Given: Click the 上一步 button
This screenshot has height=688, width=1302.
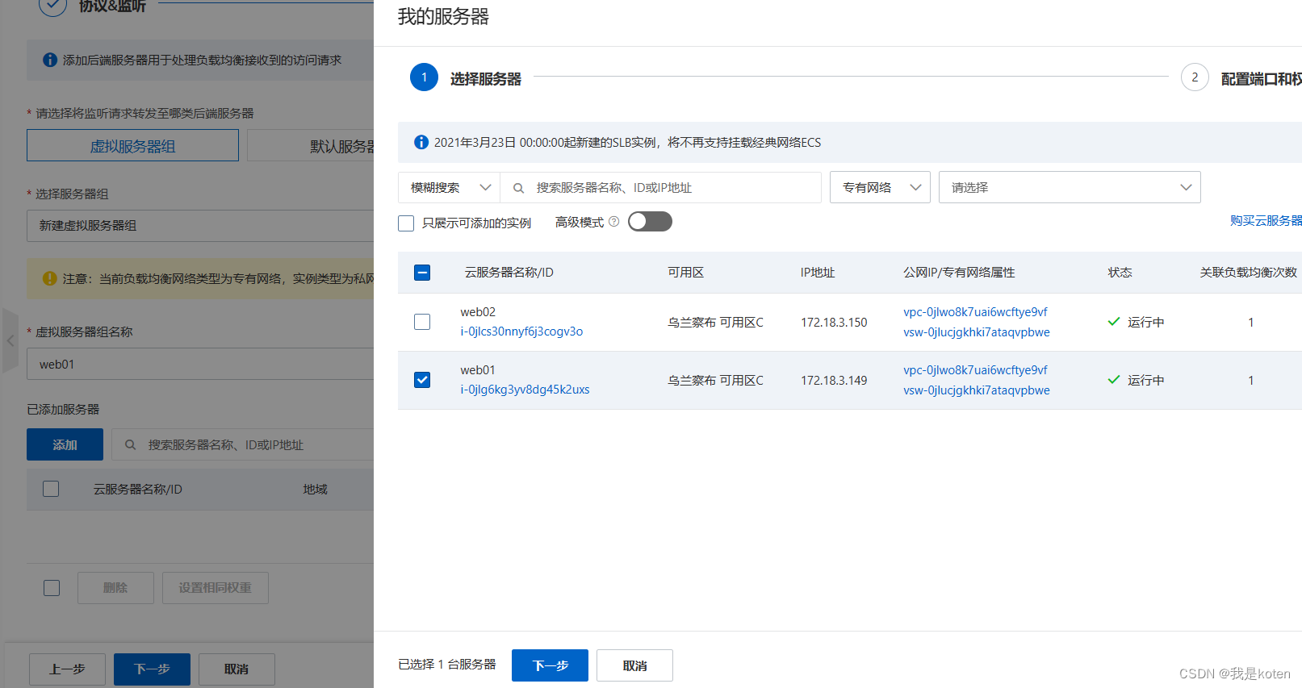Looking at the screenshot, I should (67, 669).
